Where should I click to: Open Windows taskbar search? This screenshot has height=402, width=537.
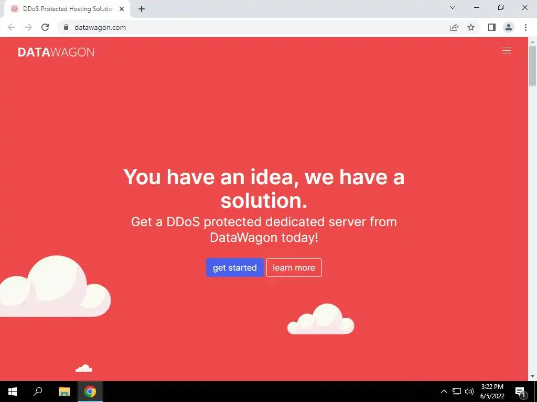38,392
